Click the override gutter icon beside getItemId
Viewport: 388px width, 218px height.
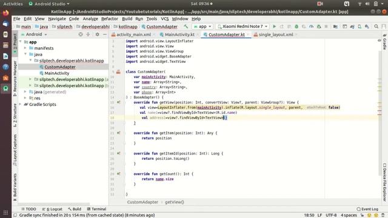click(119, 153)
